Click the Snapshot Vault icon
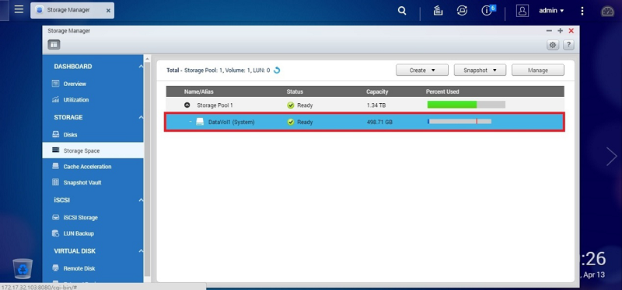This screenshot has width=622, height=290. pos(55,182)
